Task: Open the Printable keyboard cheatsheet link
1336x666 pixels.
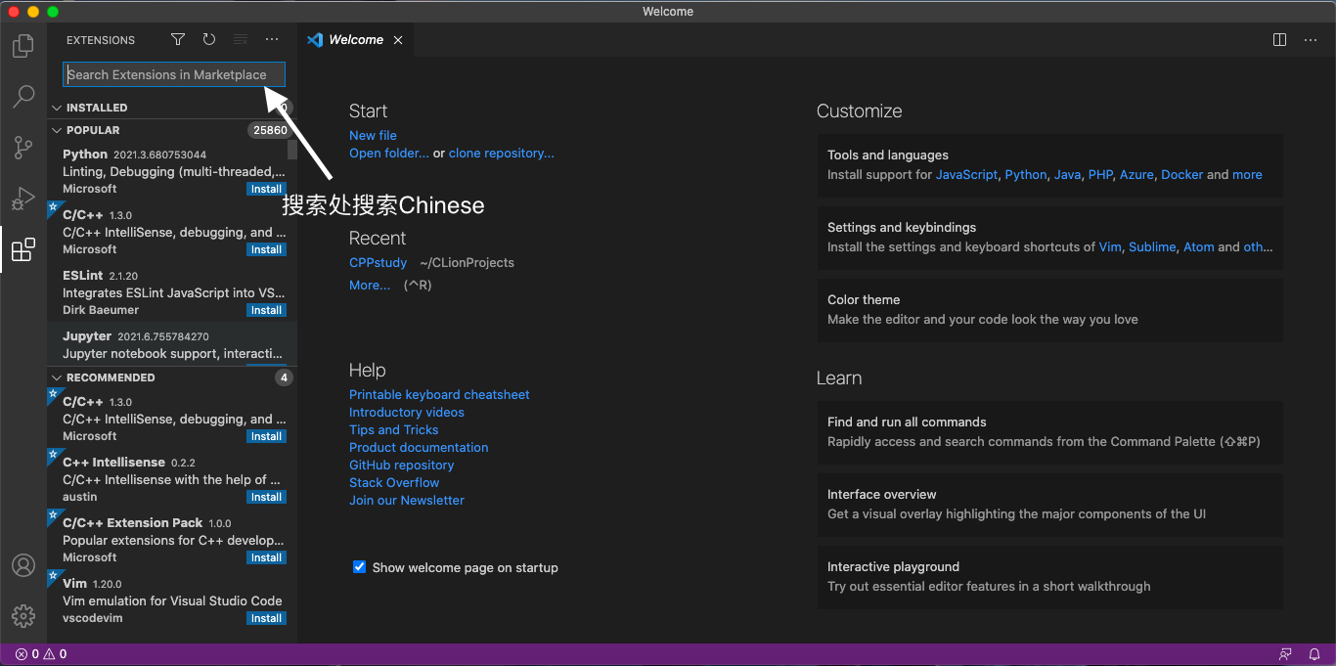Action: [x=439, y=394]
